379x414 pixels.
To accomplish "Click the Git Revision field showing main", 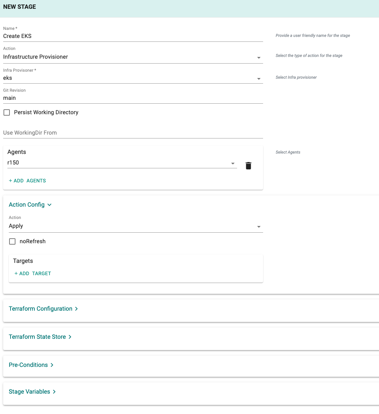I will (133, 98).
